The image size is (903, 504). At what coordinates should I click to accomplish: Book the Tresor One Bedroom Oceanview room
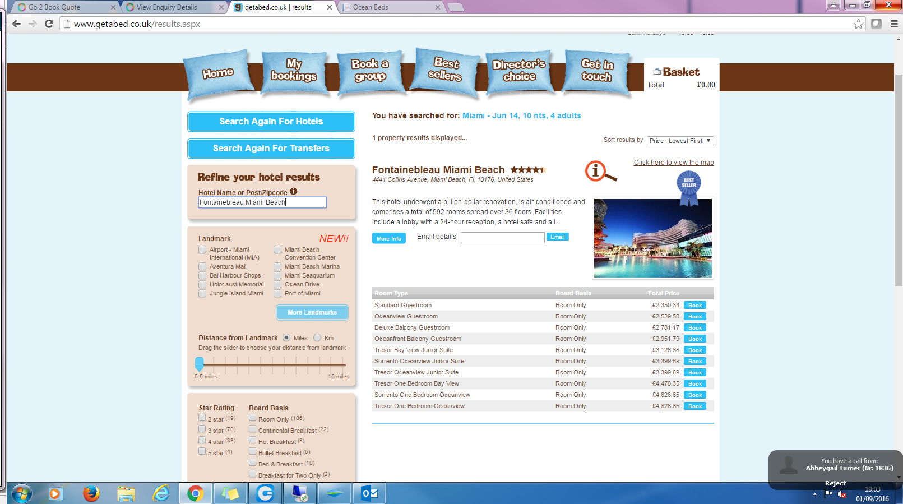[695, 406]
